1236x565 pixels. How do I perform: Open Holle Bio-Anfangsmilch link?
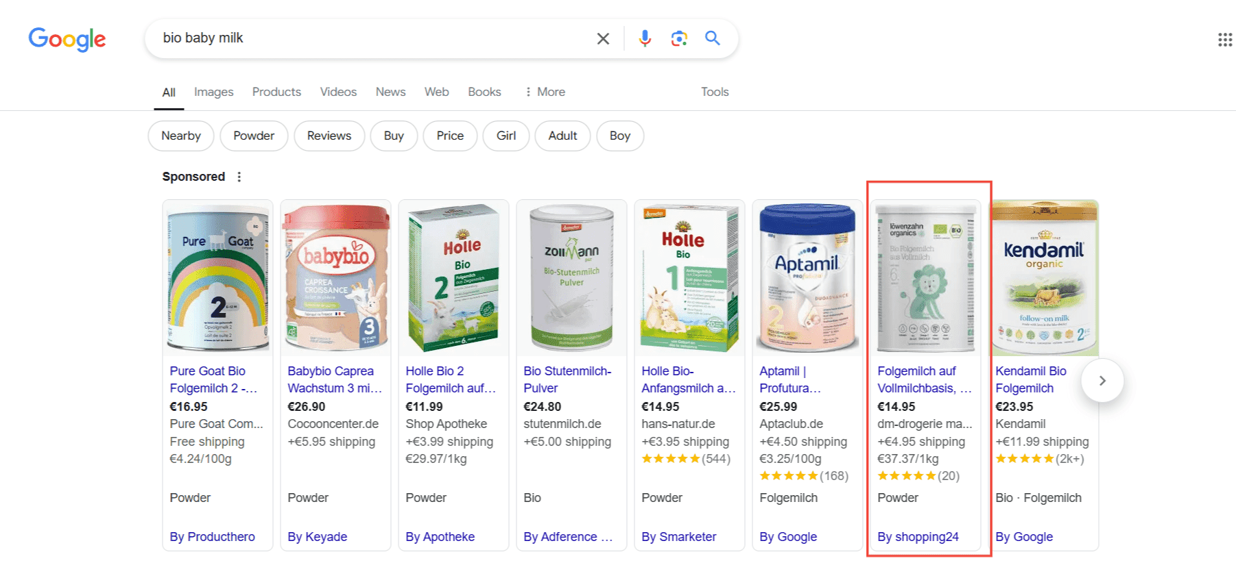(x=688, y=379)
